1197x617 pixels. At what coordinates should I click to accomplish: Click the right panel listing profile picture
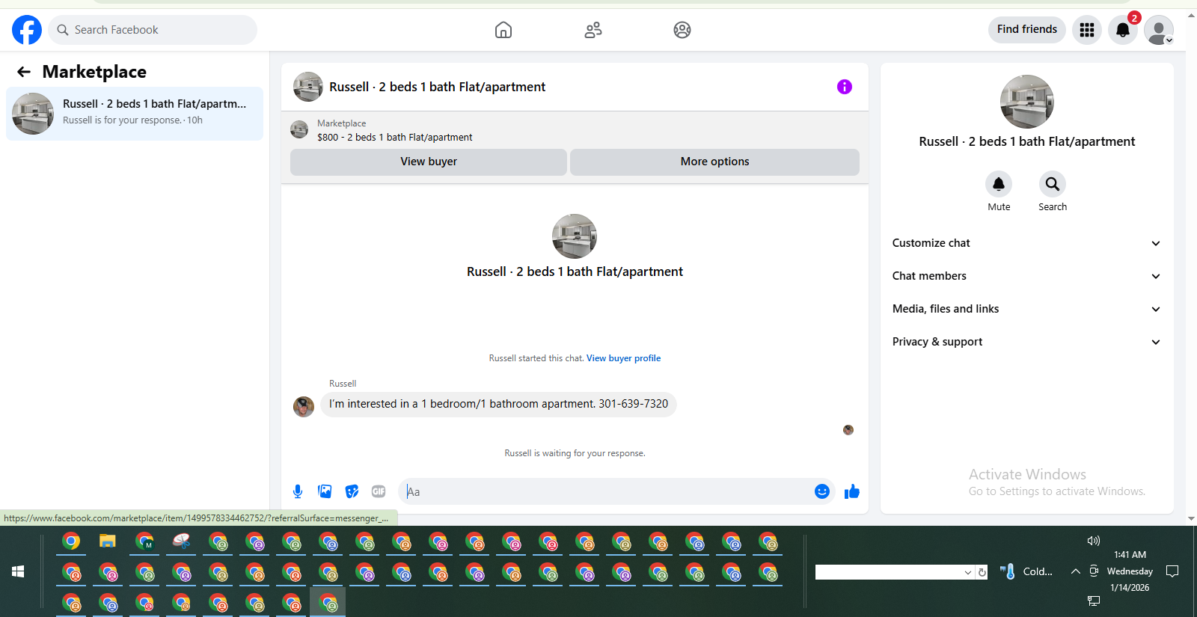(1027, 102)
